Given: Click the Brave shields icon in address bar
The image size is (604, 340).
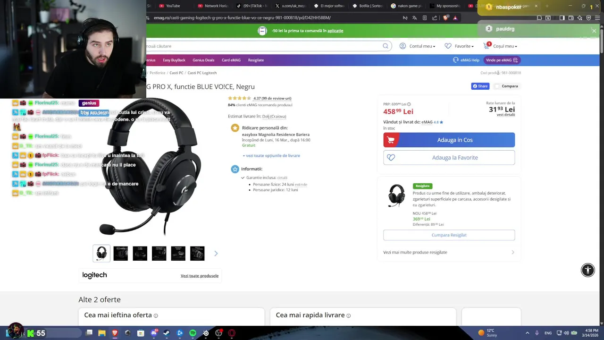Looking at the screenshot, I should coord(445,18).
